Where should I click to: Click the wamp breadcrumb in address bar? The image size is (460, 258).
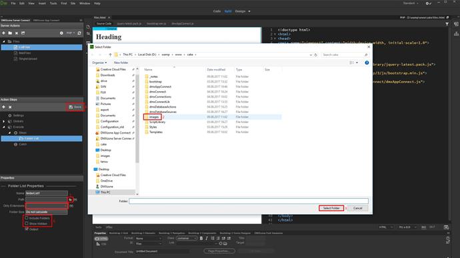point(166,55)
